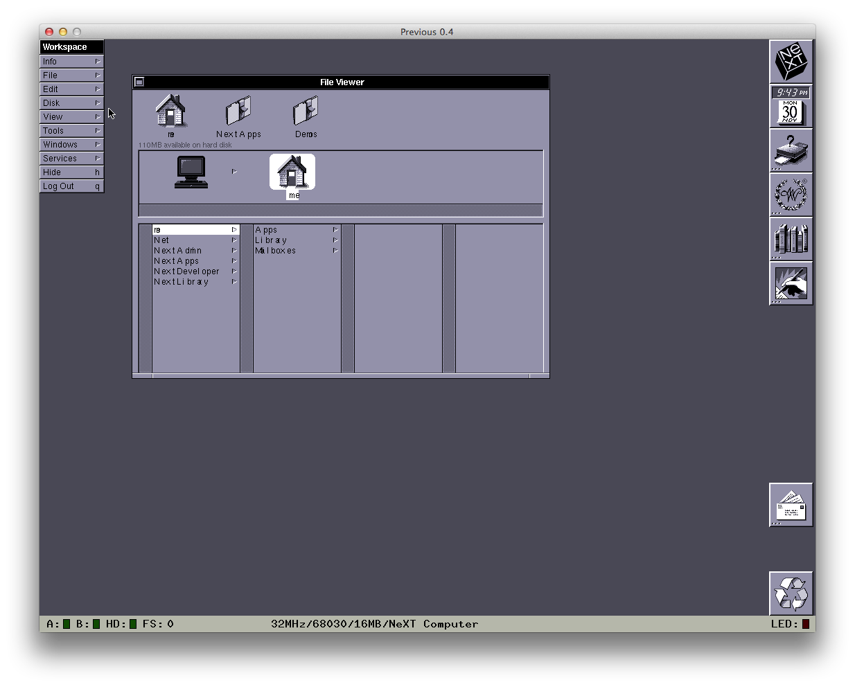Open the Librarian books dock icon
855x687 pixels.
point(791,239)
